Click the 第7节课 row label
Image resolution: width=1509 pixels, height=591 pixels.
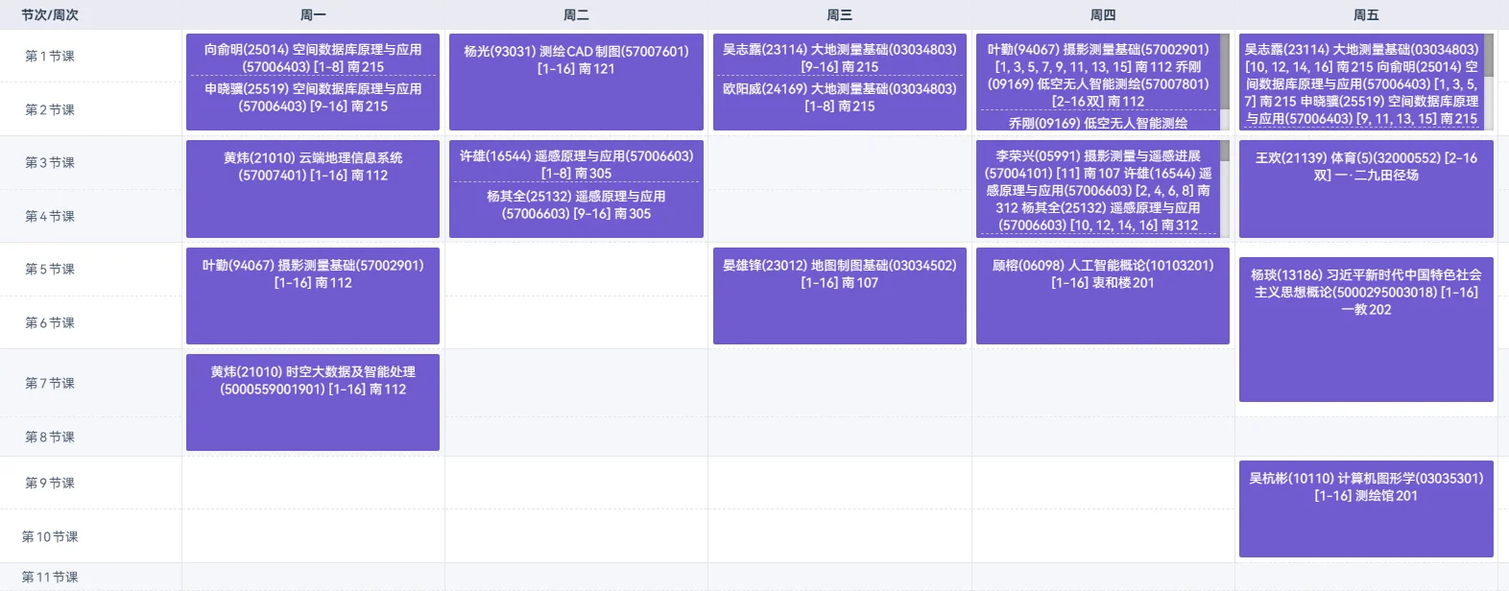[x=50, y=383]
